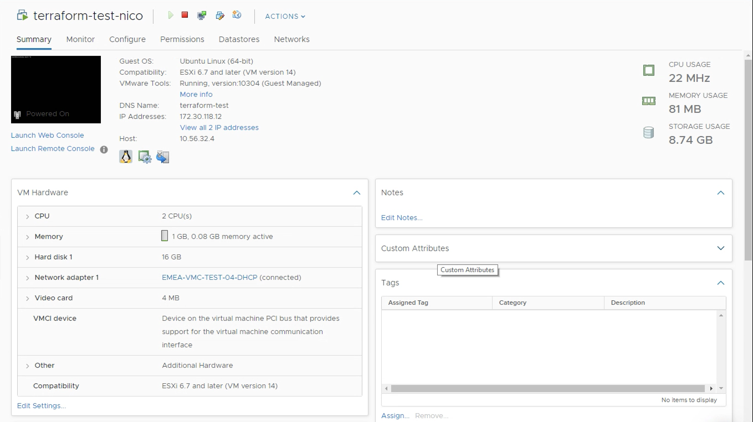Click the info icon beside Launch Remote Console
The height and width of the screenshot is (422, 753).
pyautogui.click(x=104, y=149)
